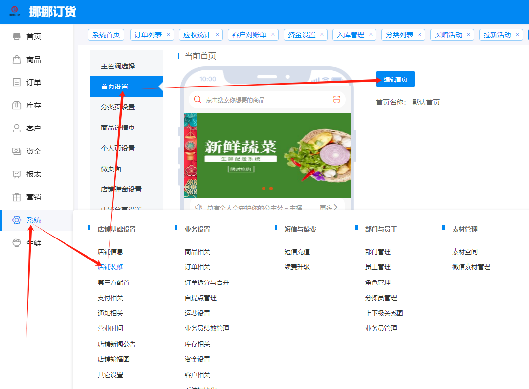
Task: Click the product search field in phone preview
Action: pos(259,100)
